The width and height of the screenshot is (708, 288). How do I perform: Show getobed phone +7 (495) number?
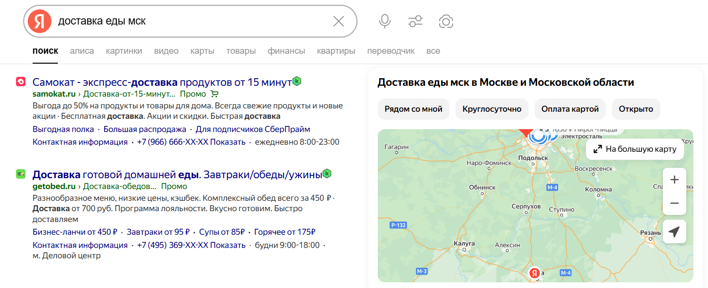(191, 245)
